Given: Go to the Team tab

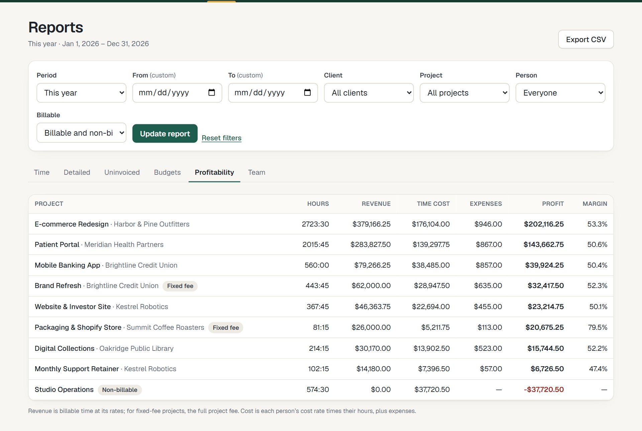Looking at the screenshot, I should pos(256,172).
